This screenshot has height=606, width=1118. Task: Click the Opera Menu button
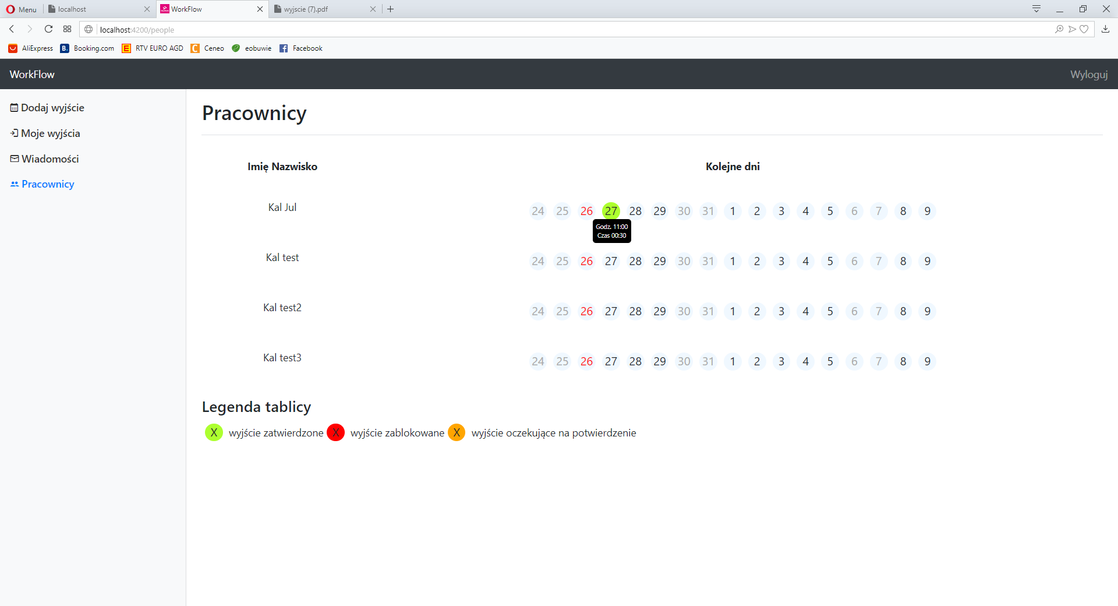click(x=22, y=9)
